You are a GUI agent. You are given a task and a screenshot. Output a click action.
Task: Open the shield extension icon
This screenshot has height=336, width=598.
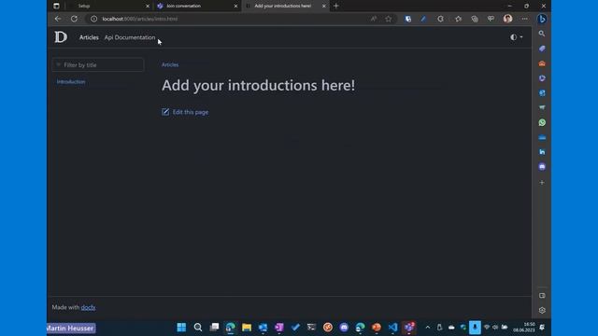tap(407, 19)
